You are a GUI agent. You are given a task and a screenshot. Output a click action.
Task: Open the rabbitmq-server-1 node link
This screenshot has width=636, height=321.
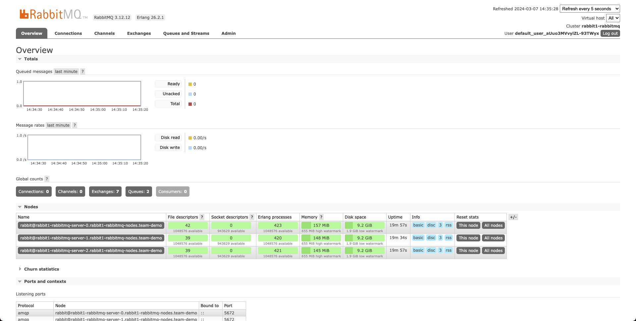pyautogui.click(x=91, y=238)
